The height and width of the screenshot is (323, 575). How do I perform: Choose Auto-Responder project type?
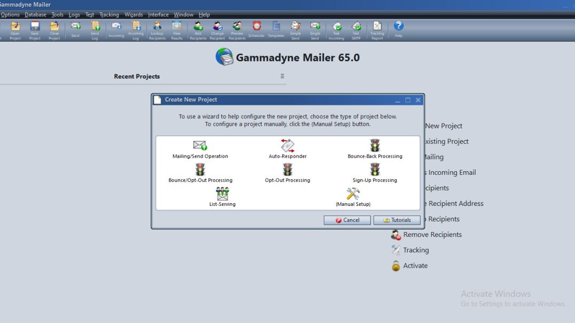coord(287,149)
